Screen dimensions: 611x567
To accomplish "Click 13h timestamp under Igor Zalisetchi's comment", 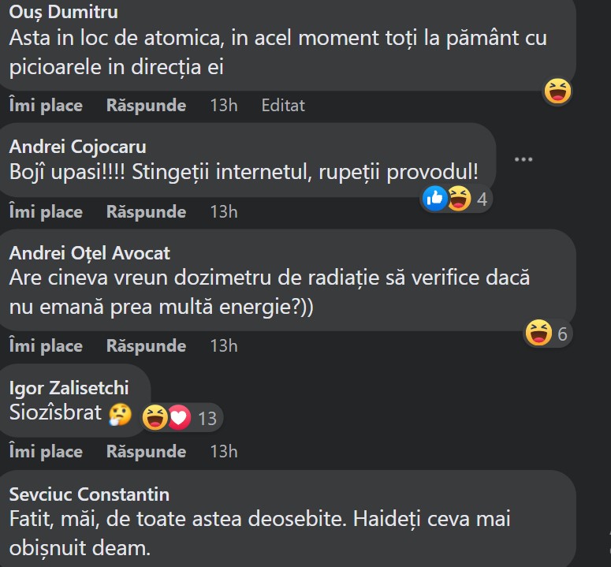I will (224, 452).
